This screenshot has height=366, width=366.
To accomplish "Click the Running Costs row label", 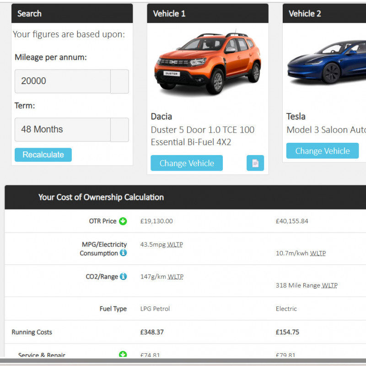I will tap(32, 332).
